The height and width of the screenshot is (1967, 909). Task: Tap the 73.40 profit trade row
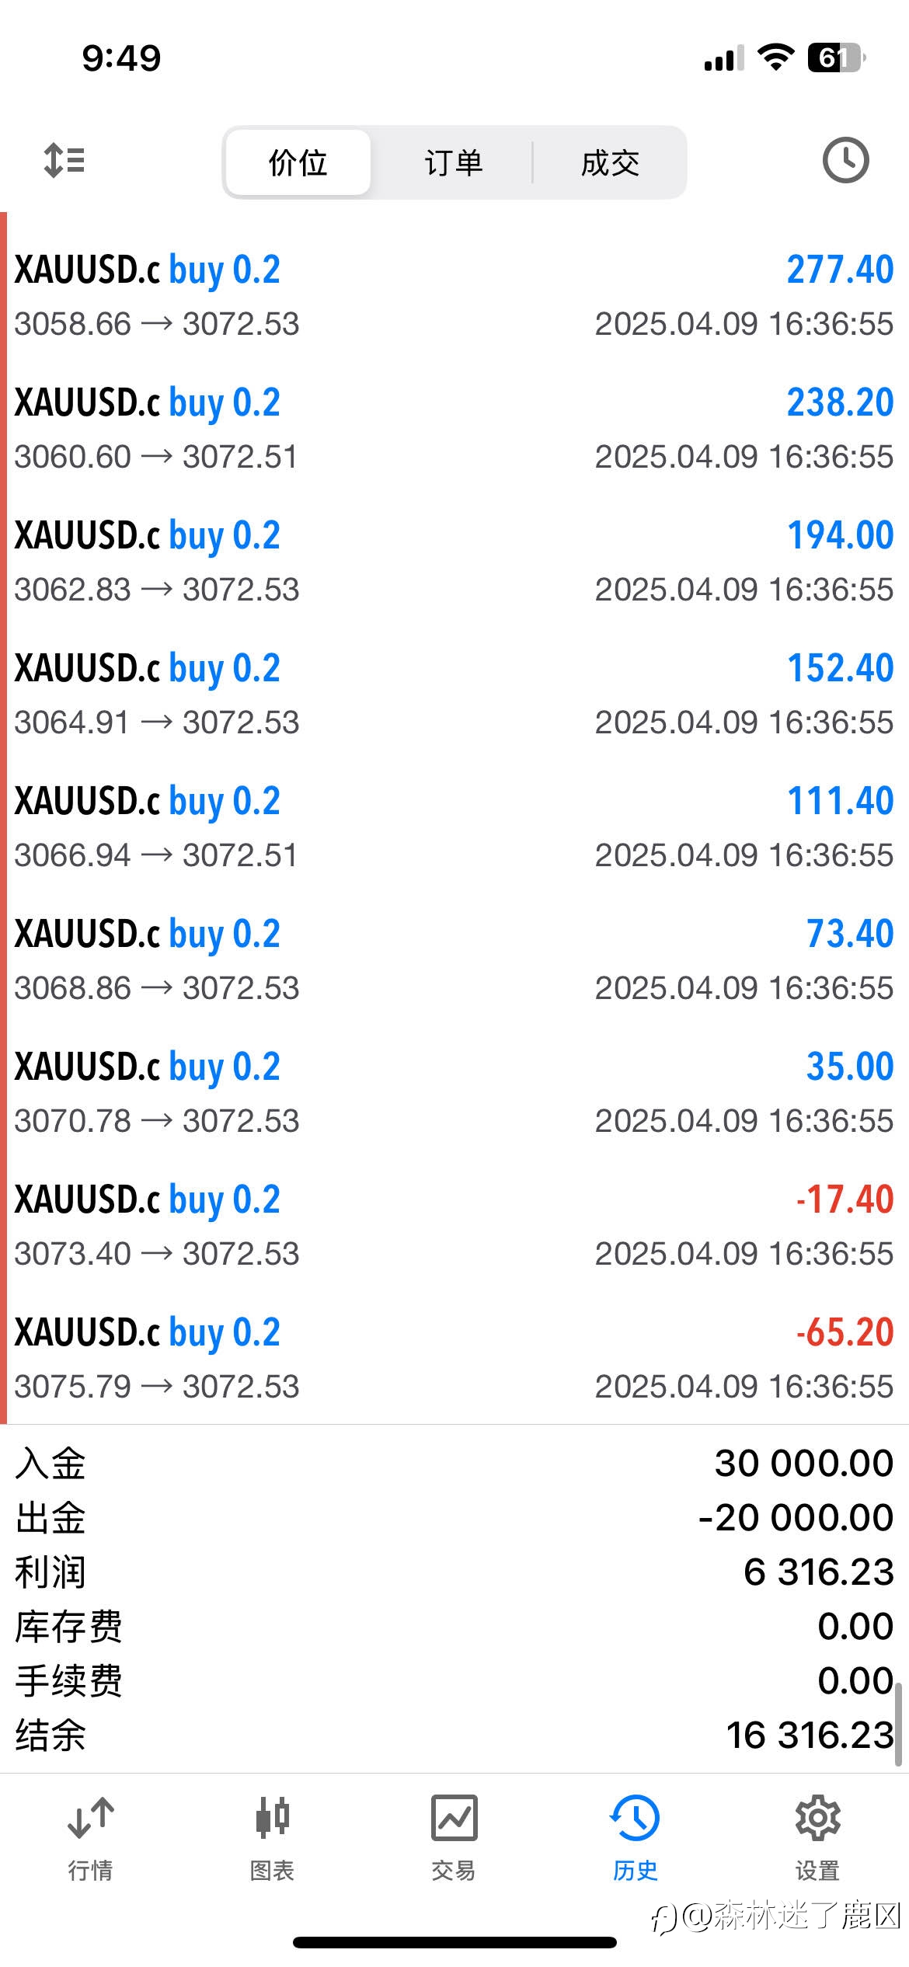[x=454, y=959]
